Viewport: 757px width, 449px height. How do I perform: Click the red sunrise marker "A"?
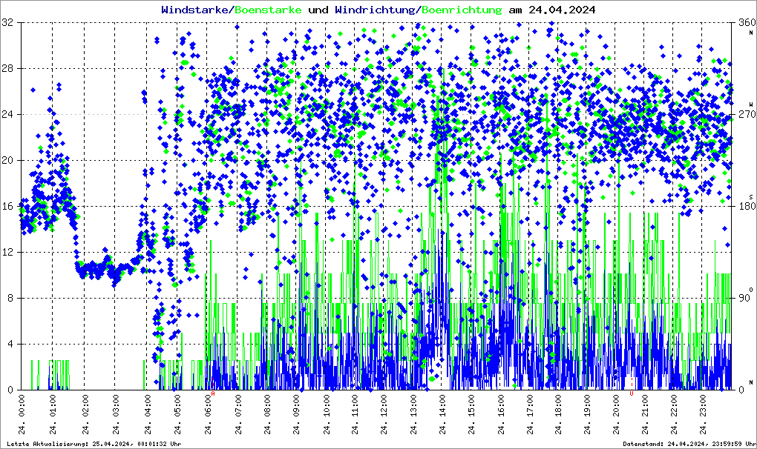click(213, 393)
